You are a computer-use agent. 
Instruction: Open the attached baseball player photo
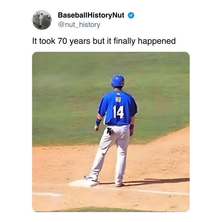[111, 132]
